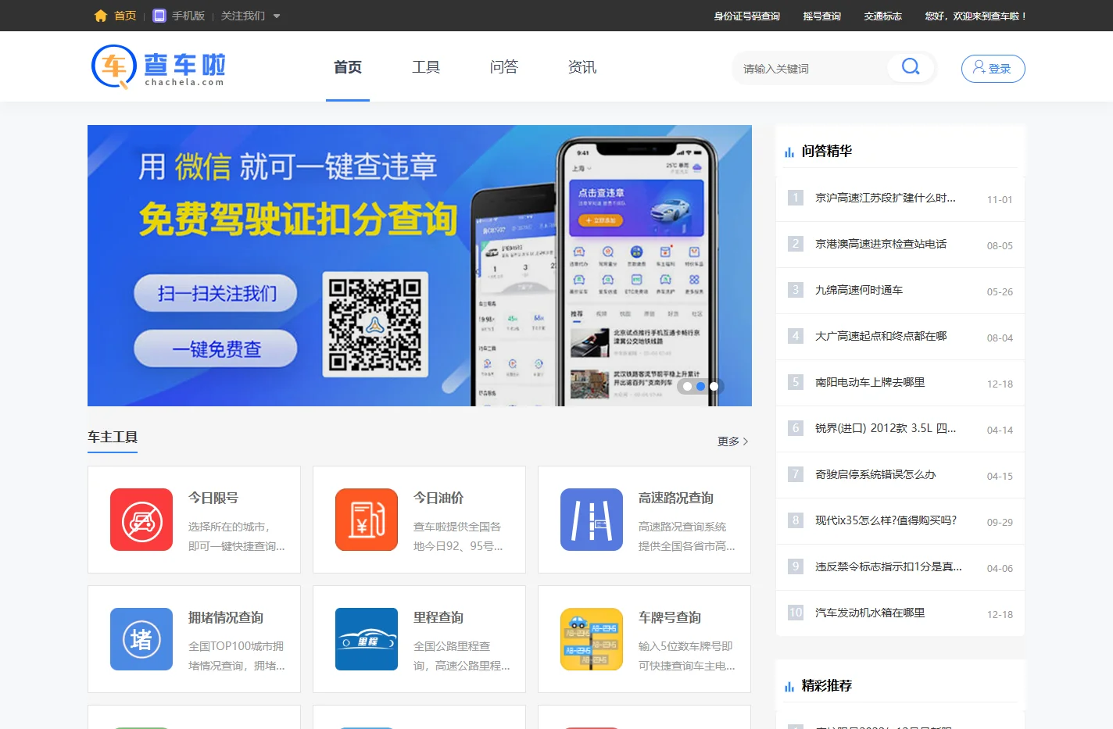Open 现代ix35怎么样?值得购买吗? question
This screenshot has width=1113, height=729.
click(x=886, y=520)
